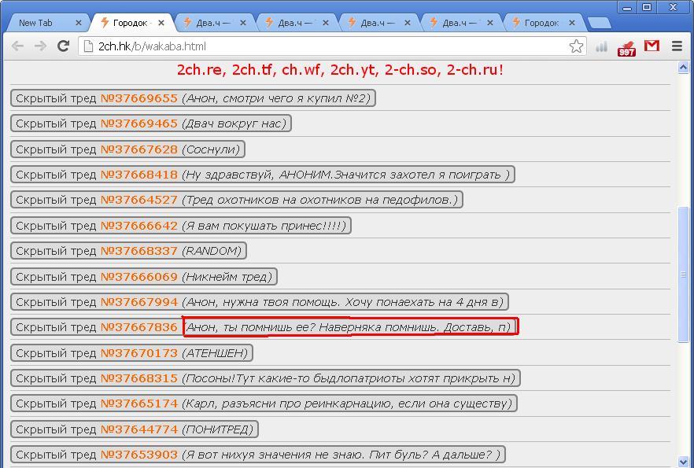Screen dimensions: 694x468
Task: Open hidden thread №37668337
Action: point(138,251)
